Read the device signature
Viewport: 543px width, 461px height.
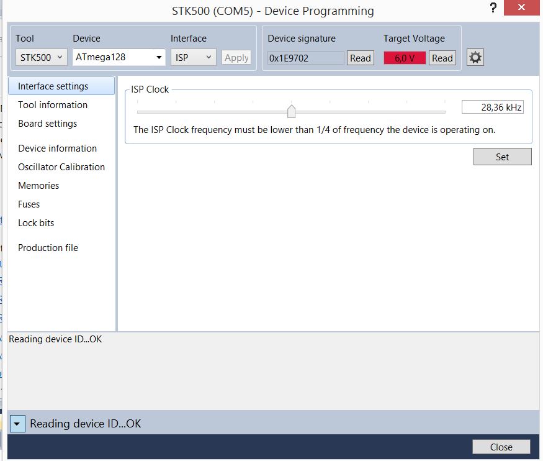click(360, 58)
